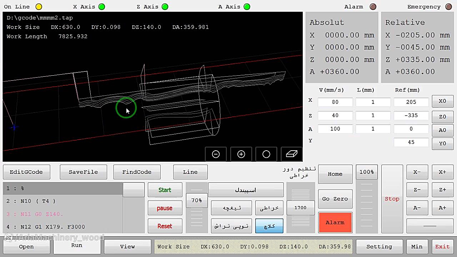Pause the running program

click(x=165, y=208)
